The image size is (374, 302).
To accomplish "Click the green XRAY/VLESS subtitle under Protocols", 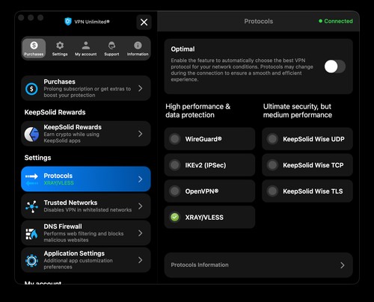I will pos(58,183).
